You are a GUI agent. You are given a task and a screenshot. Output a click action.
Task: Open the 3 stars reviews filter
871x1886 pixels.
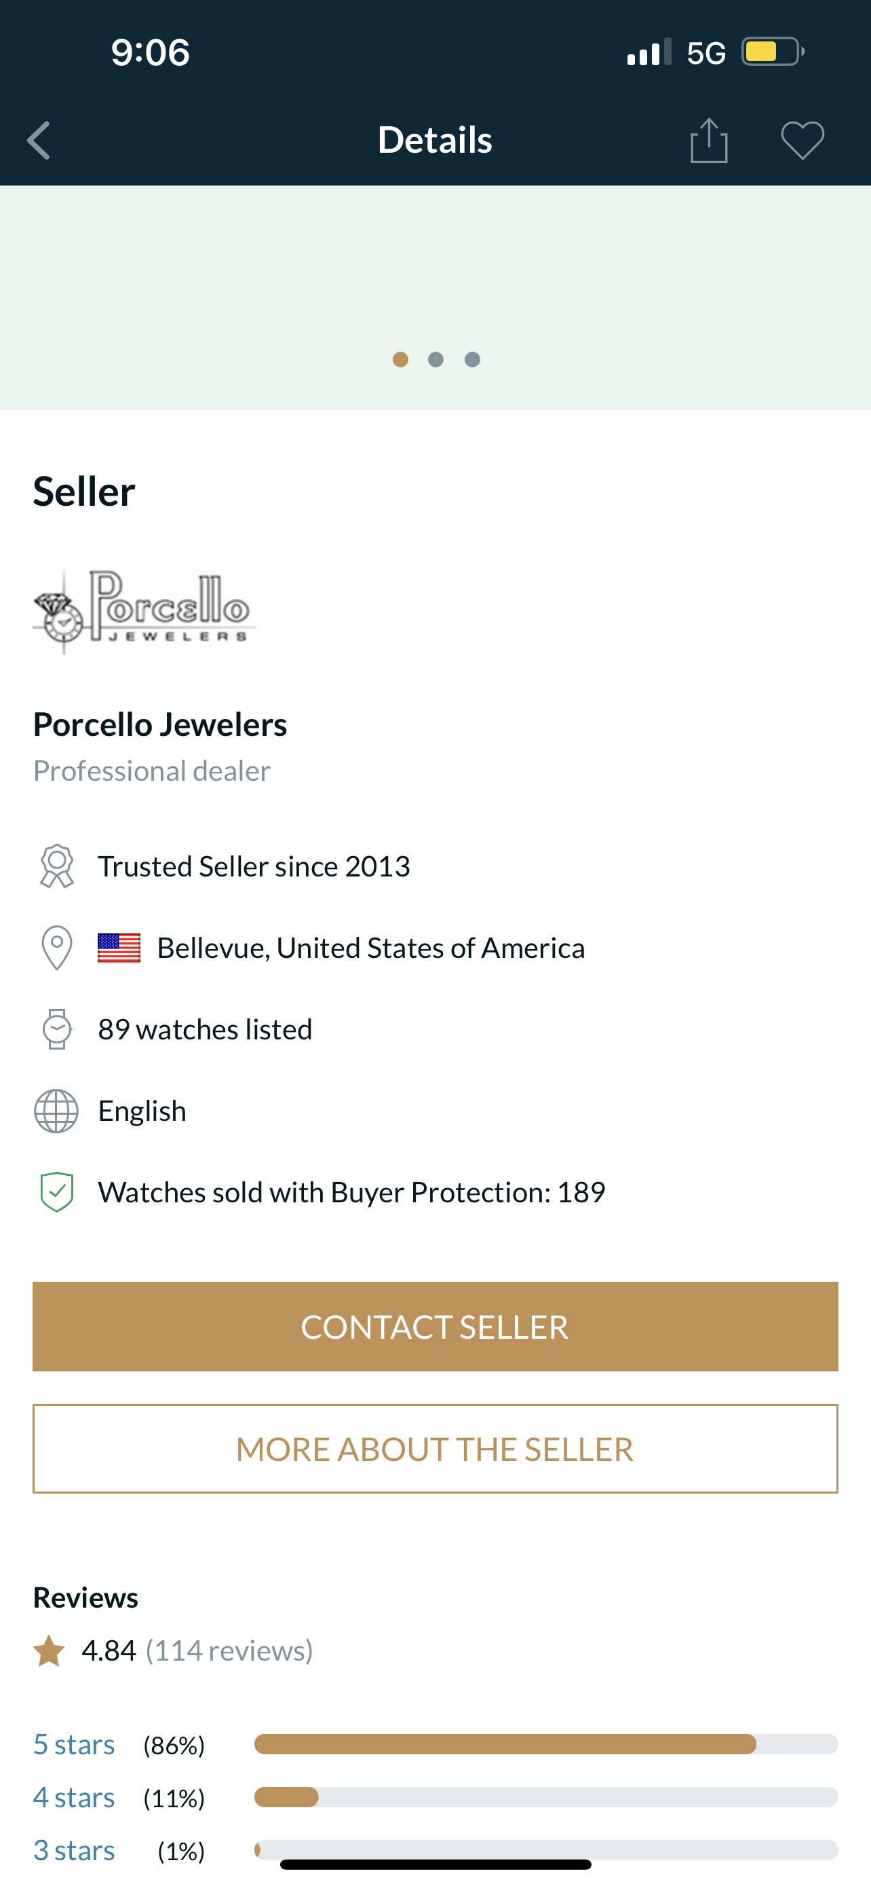coord(74,1849)
